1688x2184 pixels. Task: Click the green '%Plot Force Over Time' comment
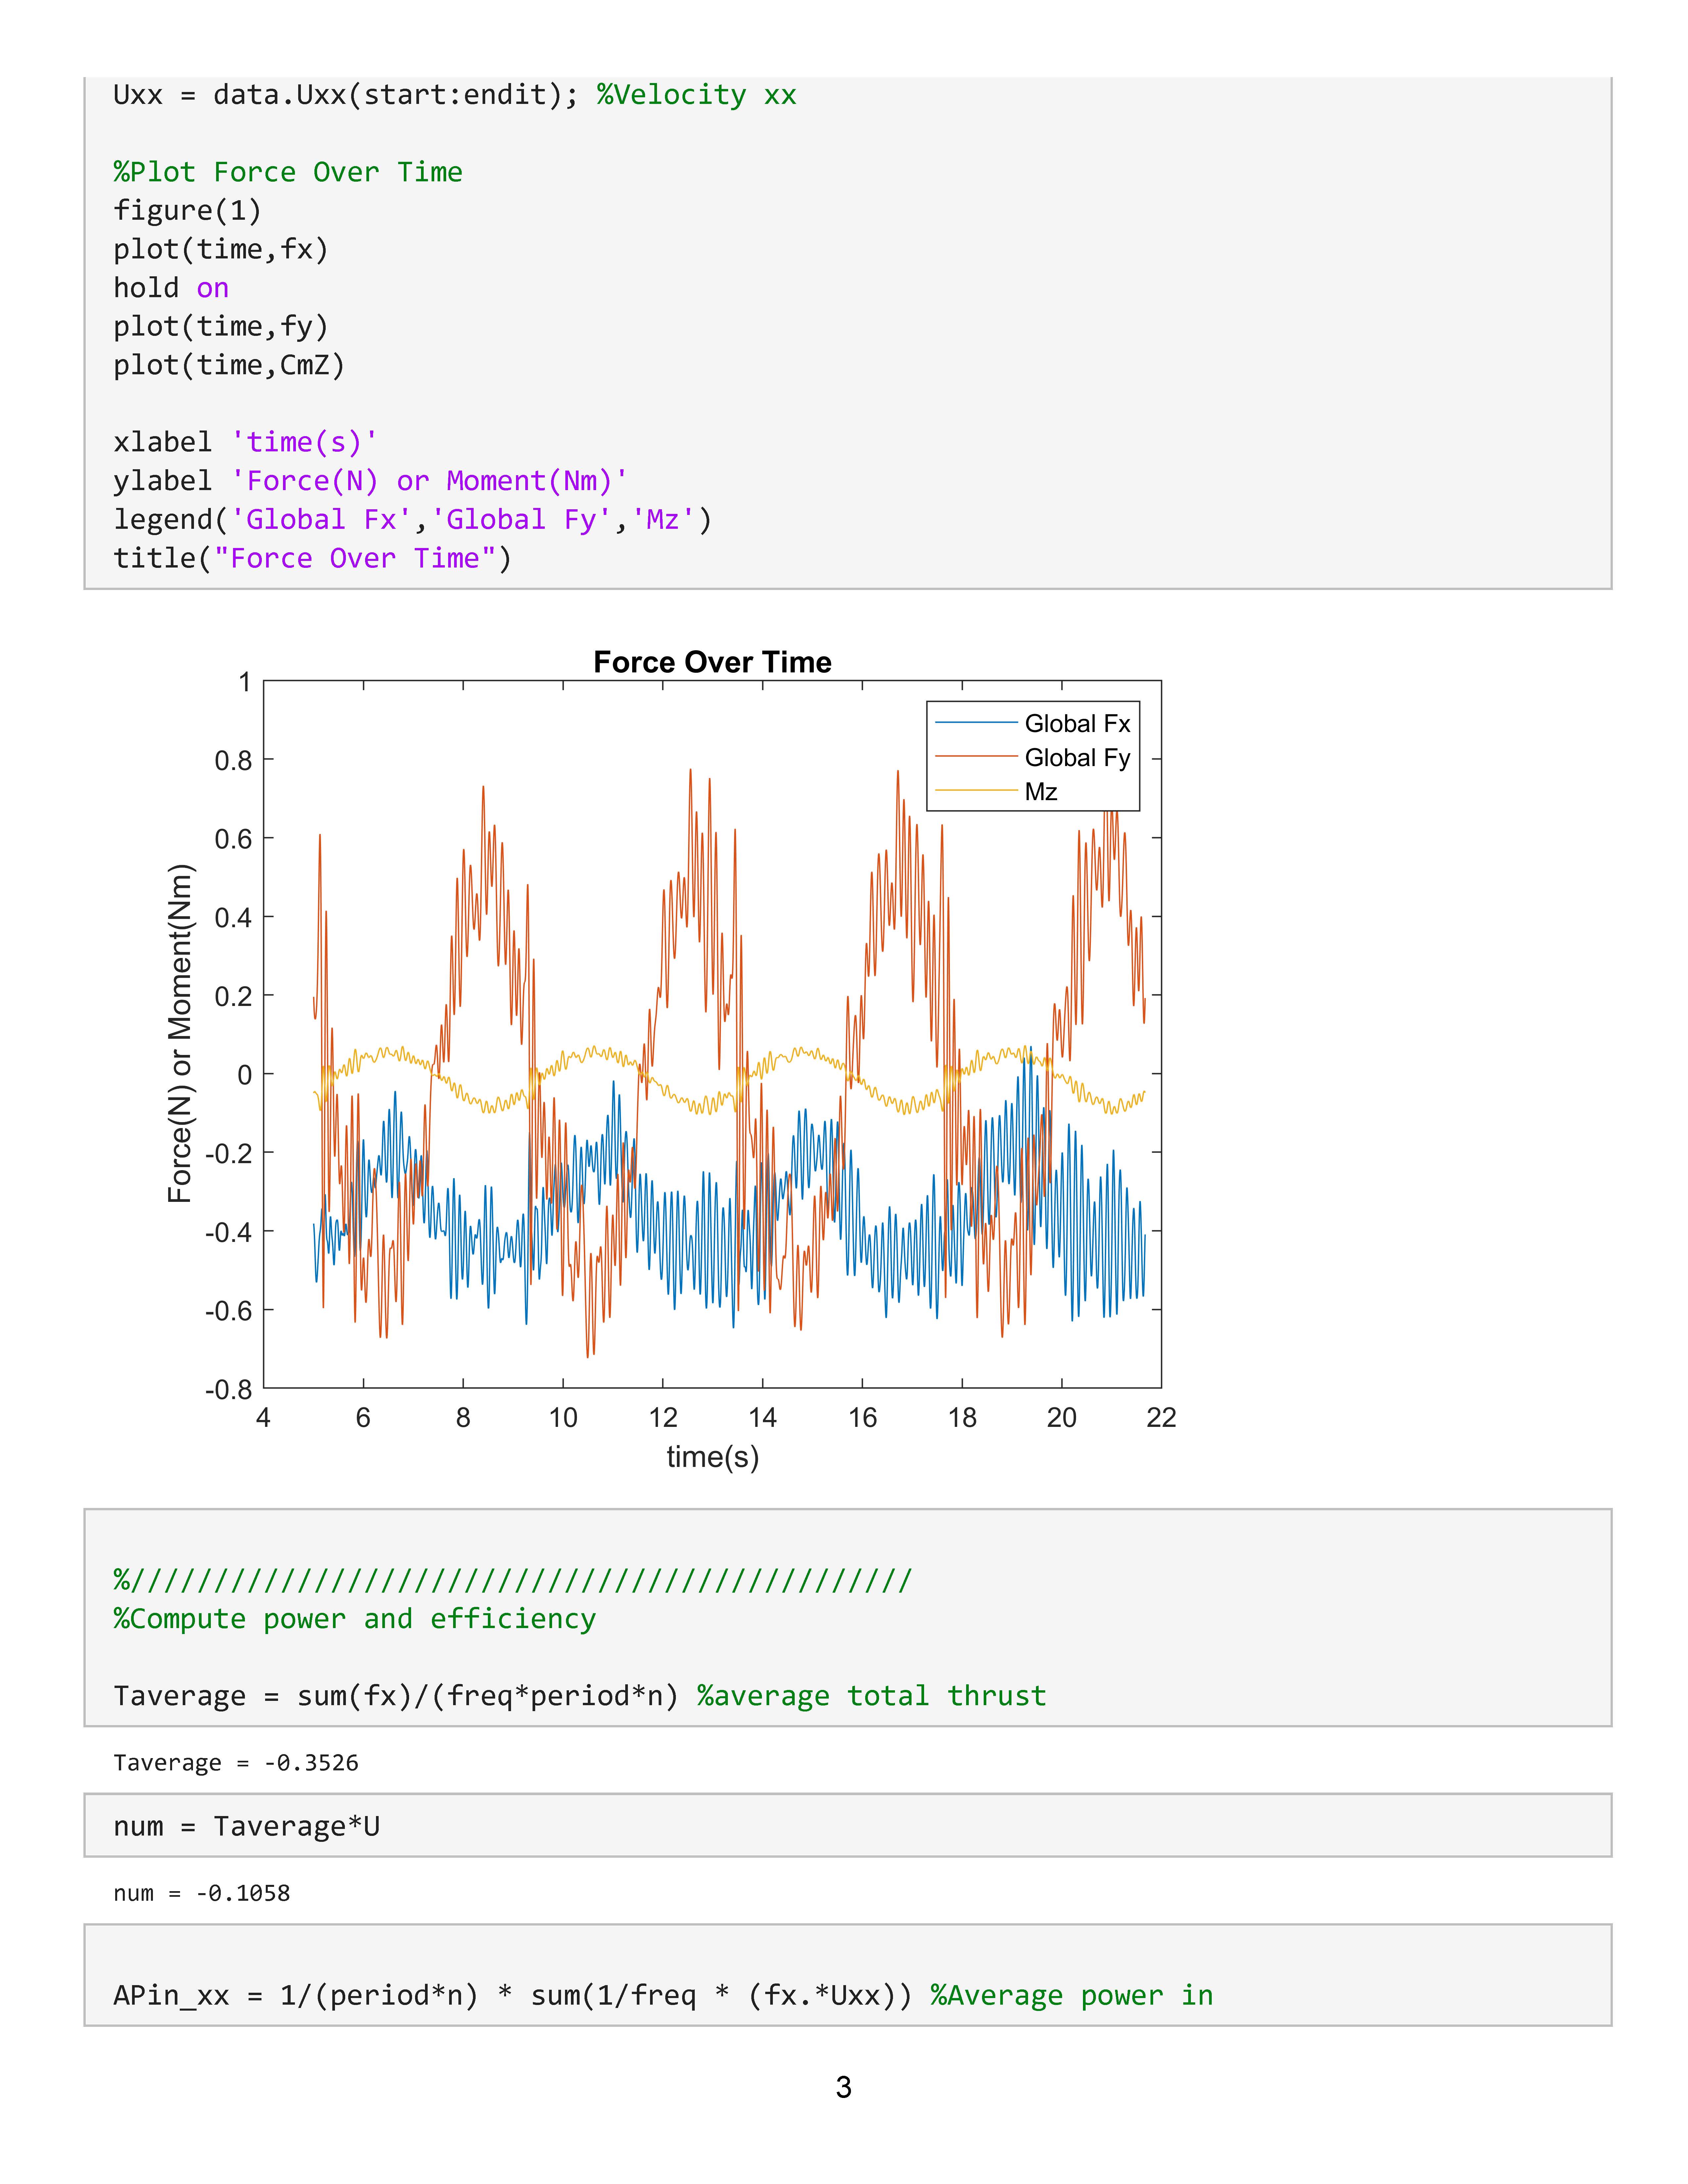pos(288,172)
